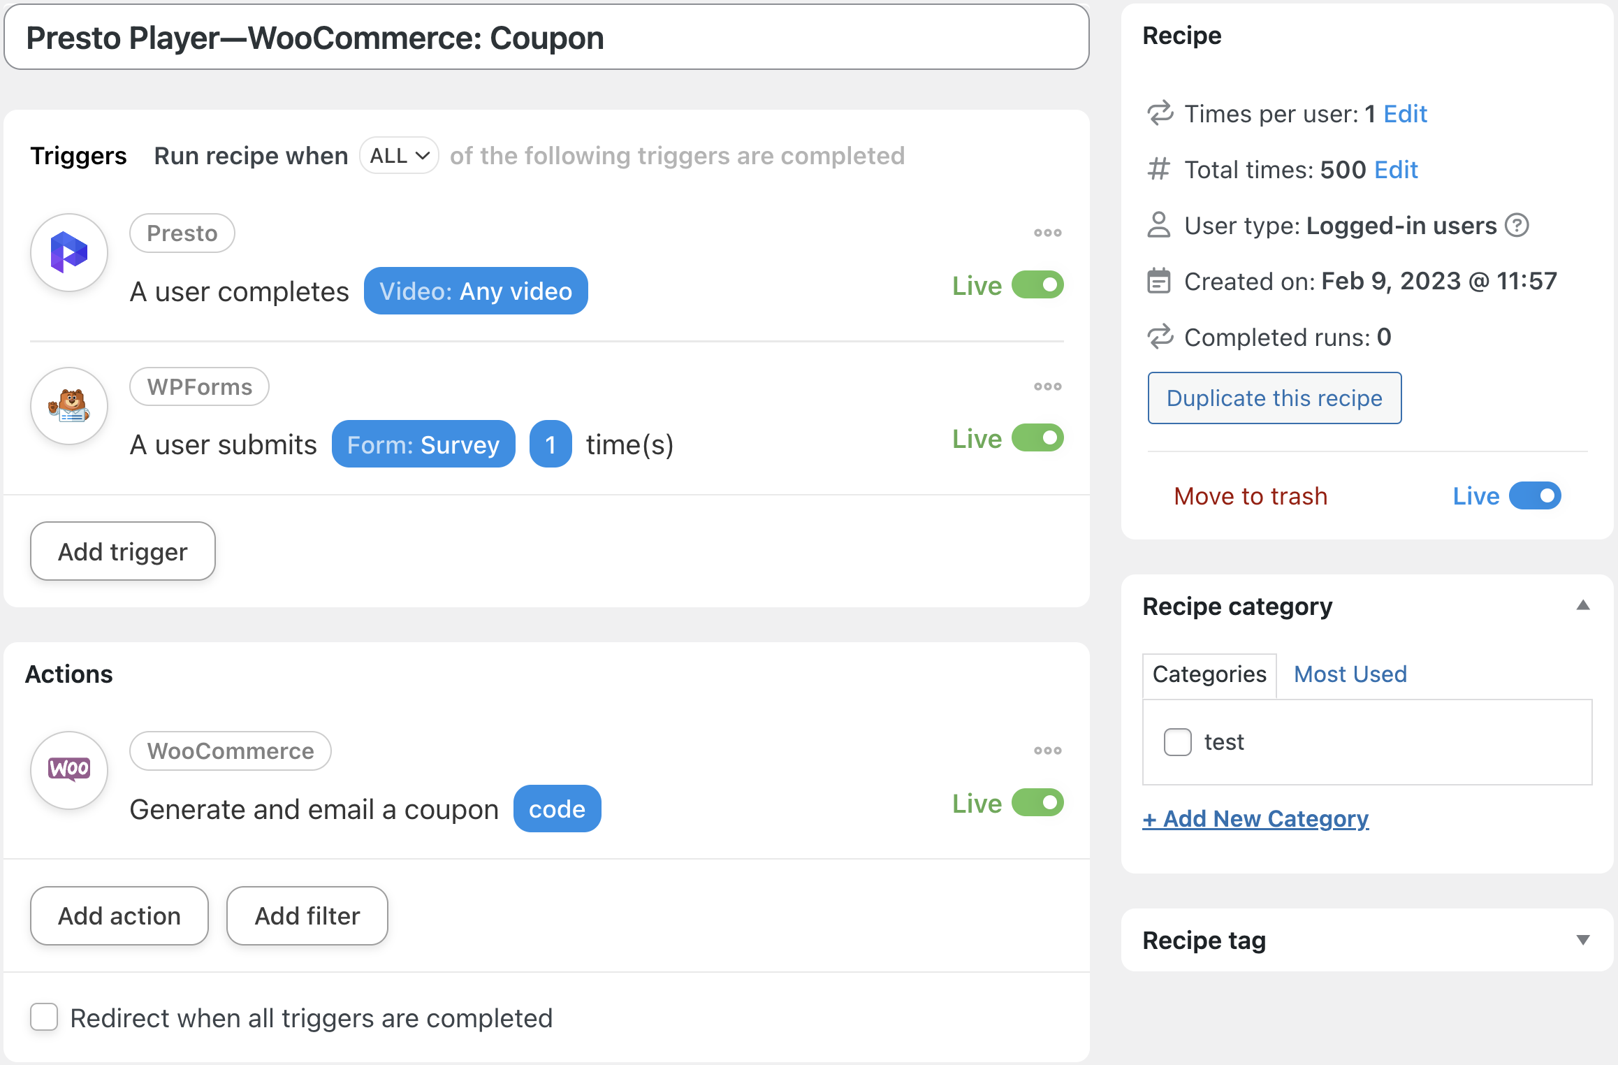Click the repeat icon beside Completed runs
This screenshot has height=1065, width=1618.
1160,337
